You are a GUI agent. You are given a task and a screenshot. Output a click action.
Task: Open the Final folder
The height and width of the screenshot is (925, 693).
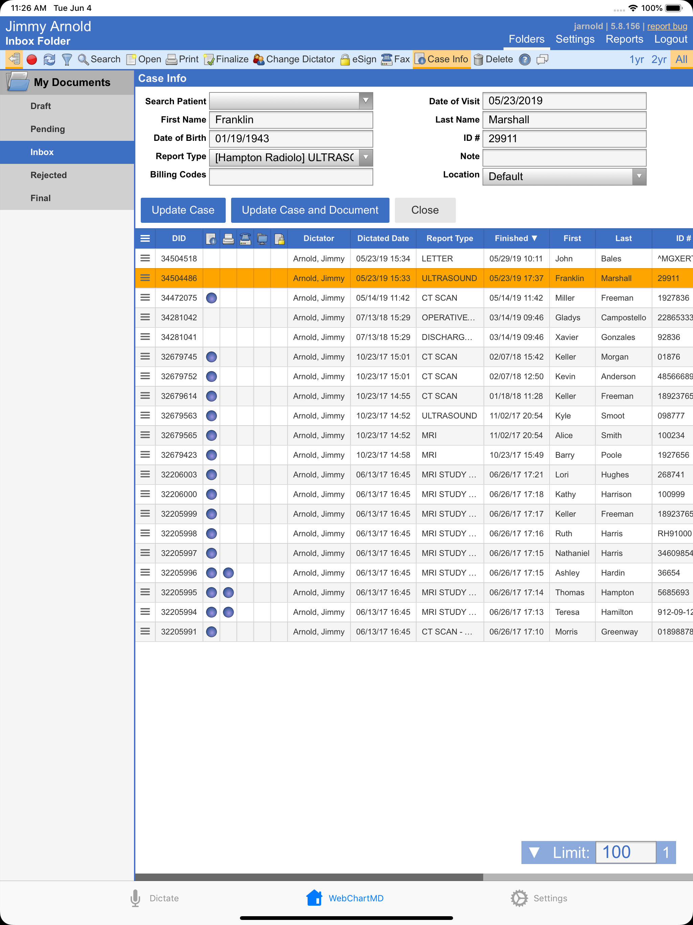(67, 198)
